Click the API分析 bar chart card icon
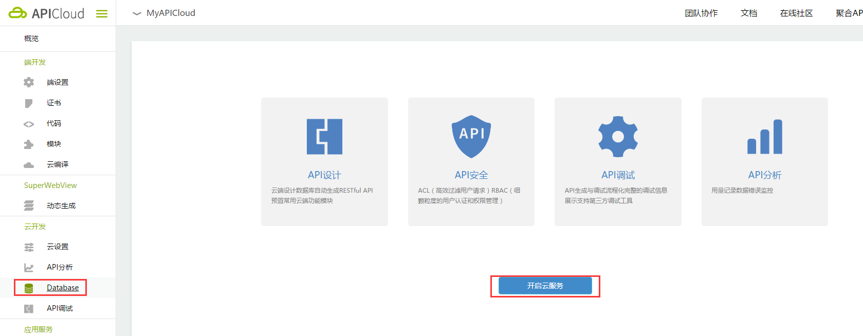 point(765,137)
